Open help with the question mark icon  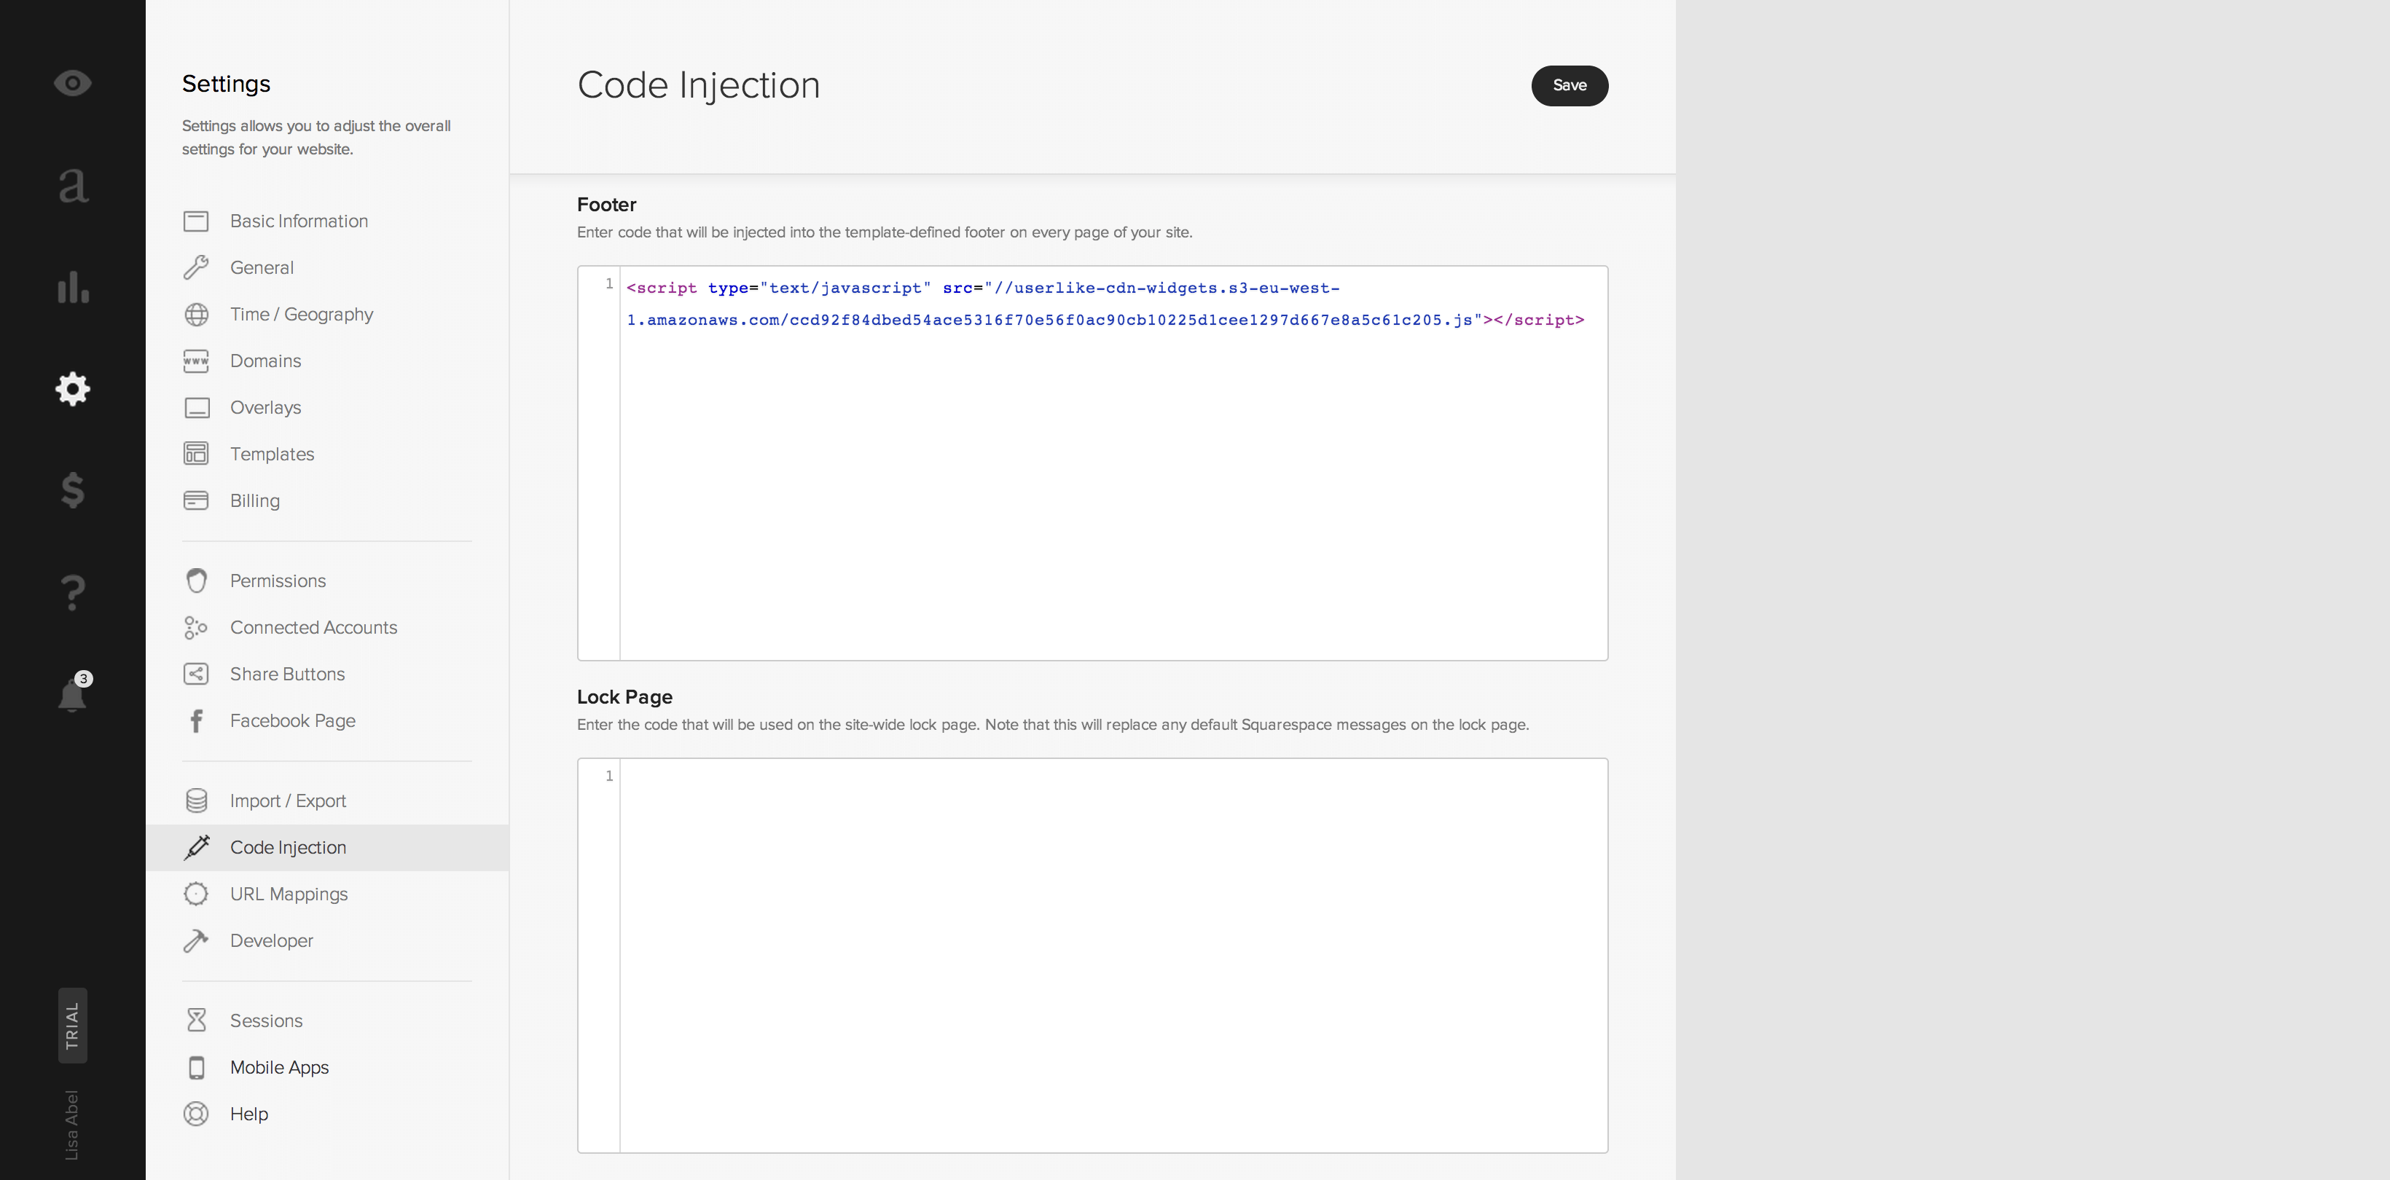72,592
